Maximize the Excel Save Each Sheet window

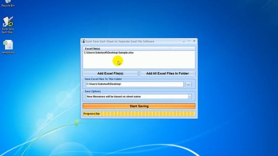pyautogui.click(x=189, y=41)
